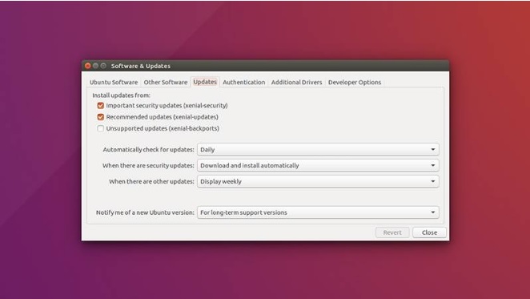530x299 pixels.
Task: Select the Updates tab
Action: coord(205,82)
